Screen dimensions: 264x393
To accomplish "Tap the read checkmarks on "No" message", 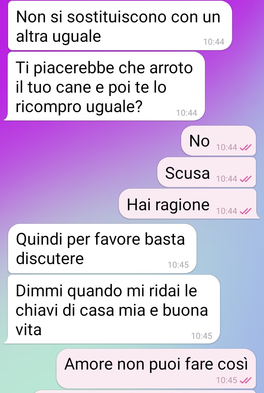I will [245, 148].
